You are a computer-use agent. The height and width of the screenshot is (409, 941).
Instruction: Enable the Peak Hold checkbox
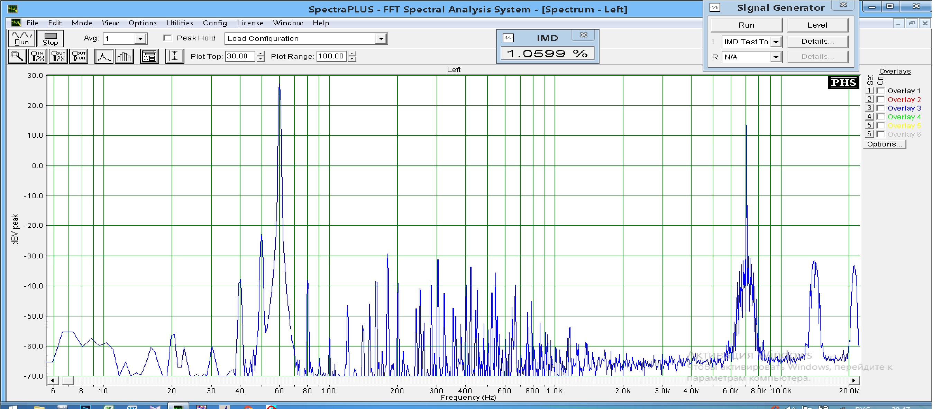(168, 38)
